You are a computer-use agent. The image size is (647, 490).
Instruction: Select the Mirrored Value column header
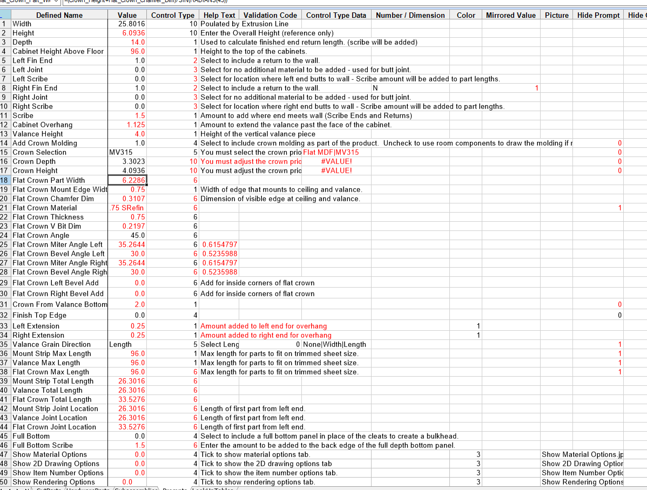point(511,15)
